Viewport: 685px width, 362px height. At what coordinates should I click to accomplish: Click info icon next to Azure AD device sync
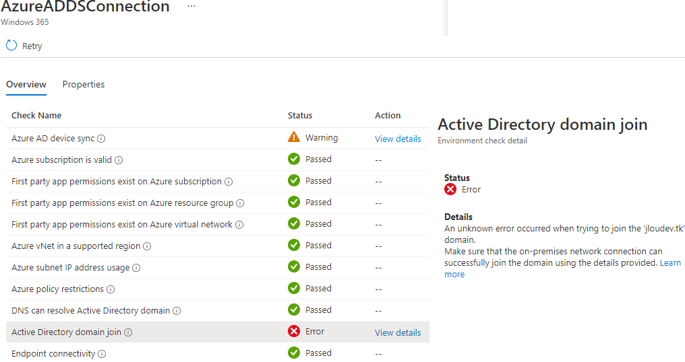click(101, 139)
